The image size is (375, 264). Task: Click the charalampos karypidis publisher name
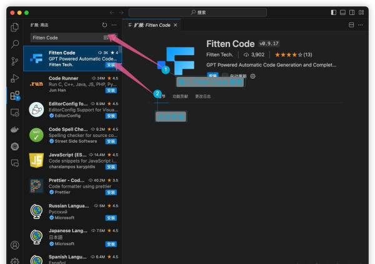72,166
